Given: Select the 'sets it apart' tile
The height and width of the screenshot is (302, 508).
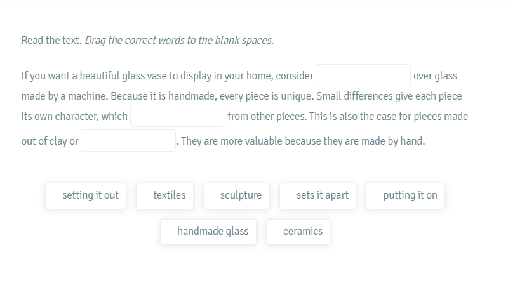Looking at the screenshot, I should [x=318, y=196].
